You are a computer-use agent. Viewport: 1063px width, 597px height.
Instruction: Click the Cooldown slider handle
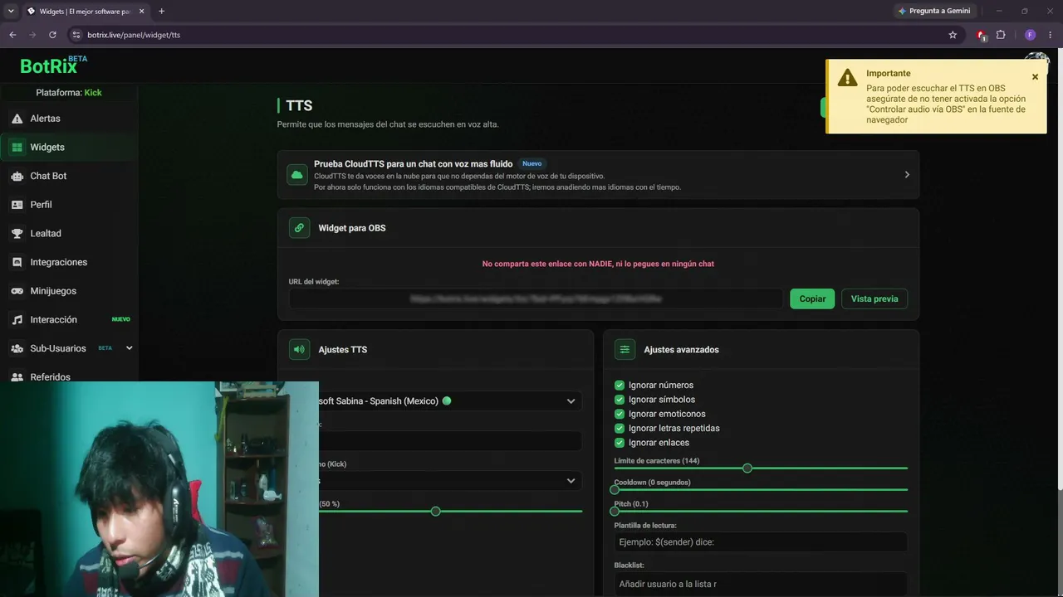pyautogui.click(x=615, y=490)
